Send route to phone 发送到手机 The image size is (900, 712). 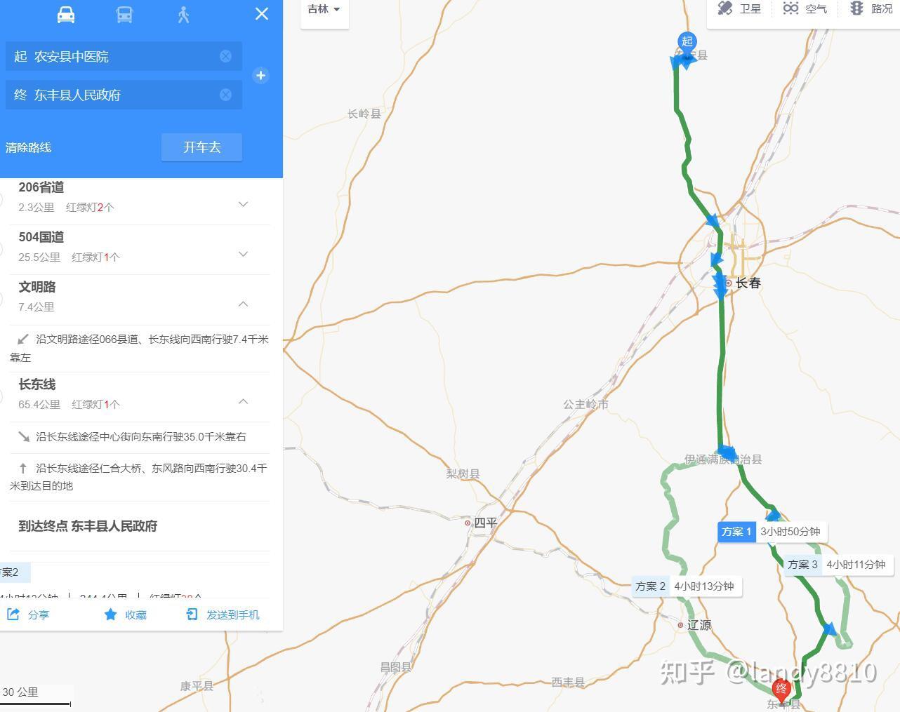223,614
